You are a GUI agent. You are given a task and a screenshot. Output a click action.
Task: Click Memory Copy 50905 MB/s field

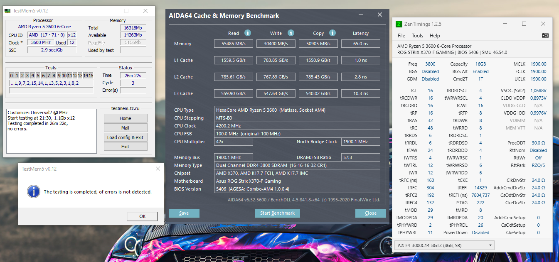coord(318,44)
